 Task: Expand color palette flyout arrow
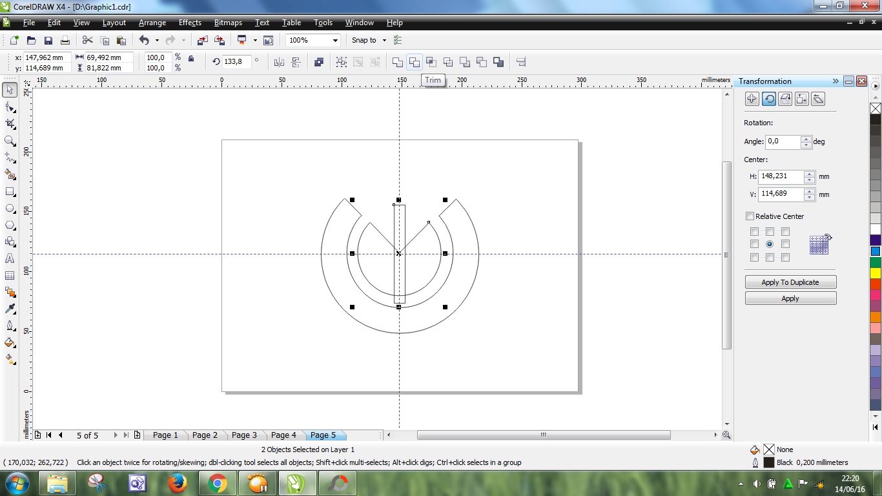(876, 85)
